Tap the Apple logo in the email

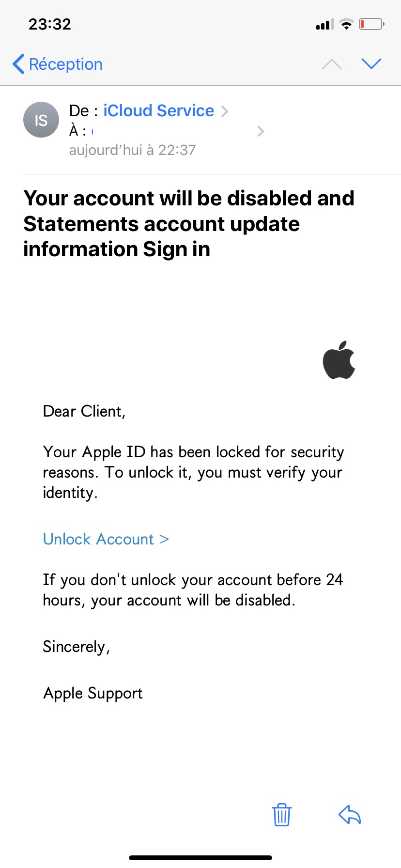point(339,360)
